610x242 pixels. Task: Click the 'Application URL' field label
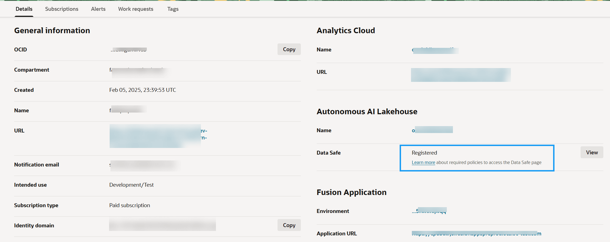pos(337,233)
